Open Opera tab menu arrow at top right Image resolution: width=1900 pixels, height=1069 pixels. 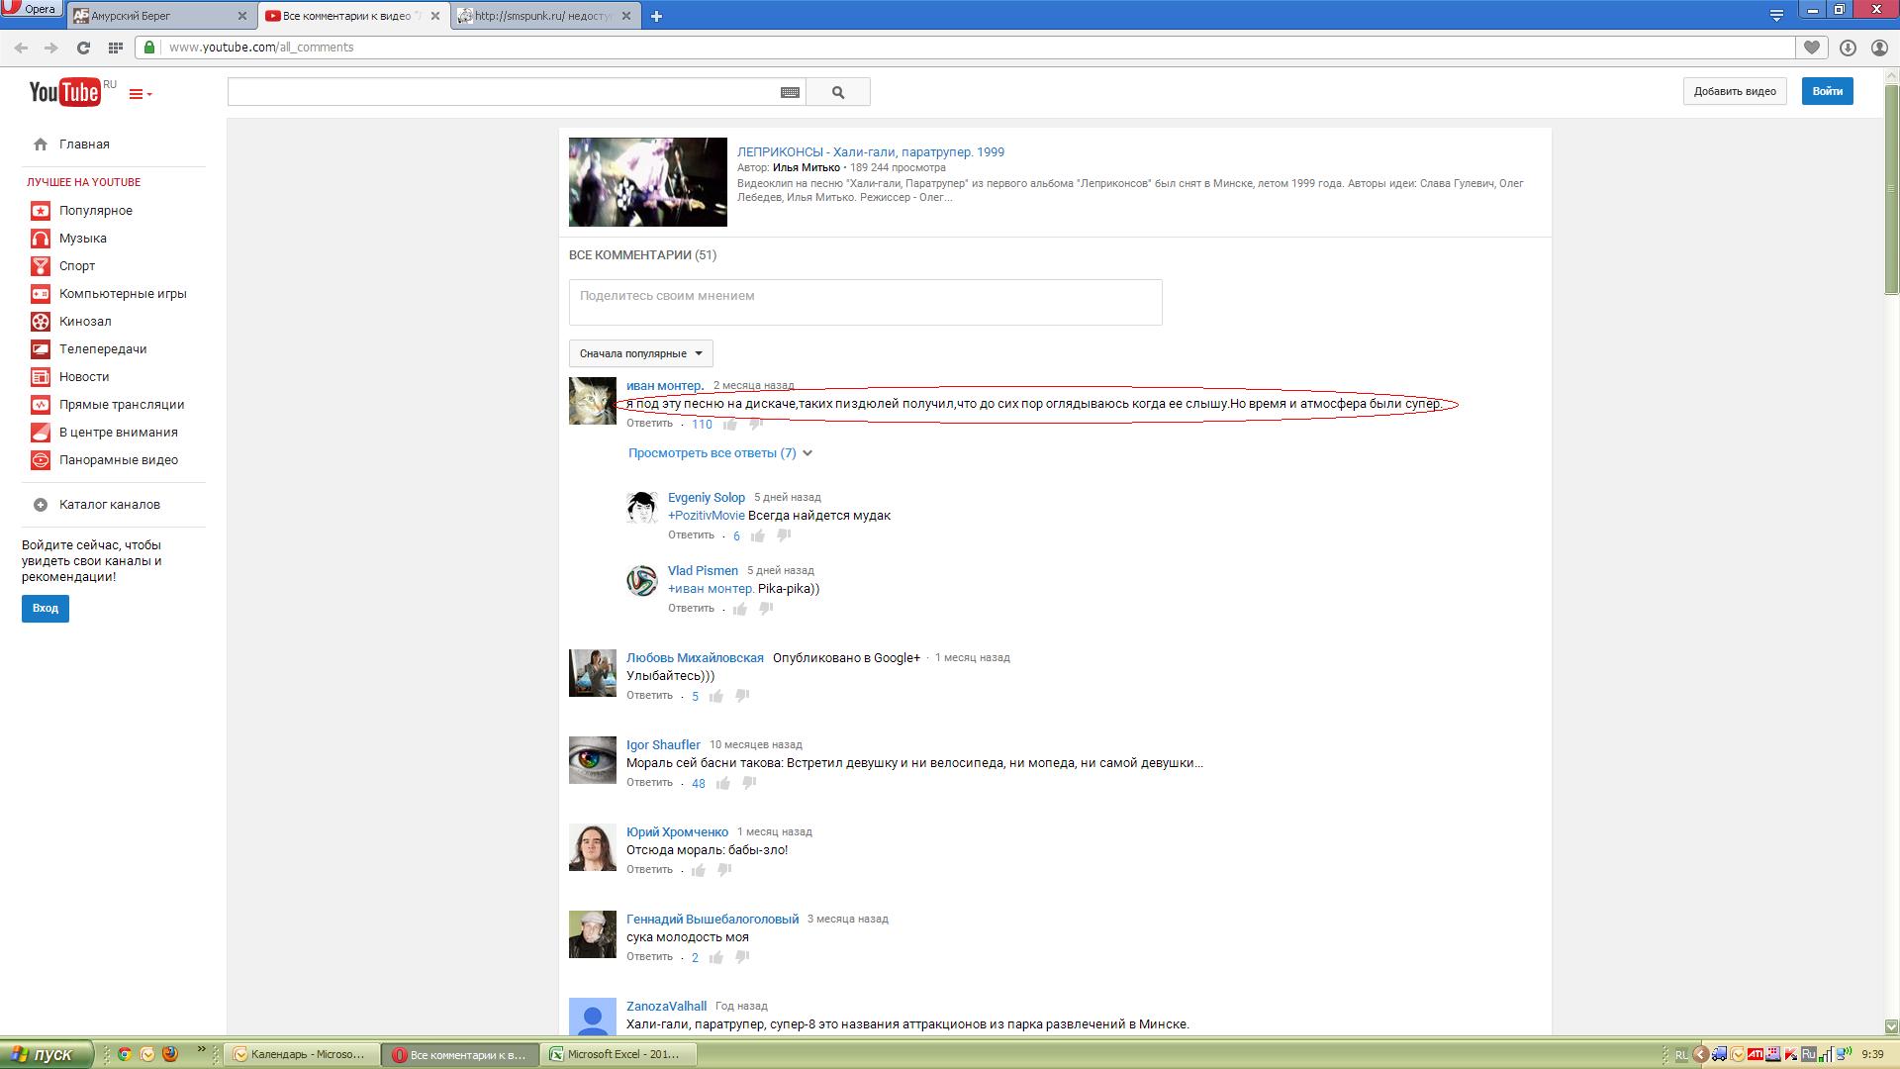(x=1776, y=15)
